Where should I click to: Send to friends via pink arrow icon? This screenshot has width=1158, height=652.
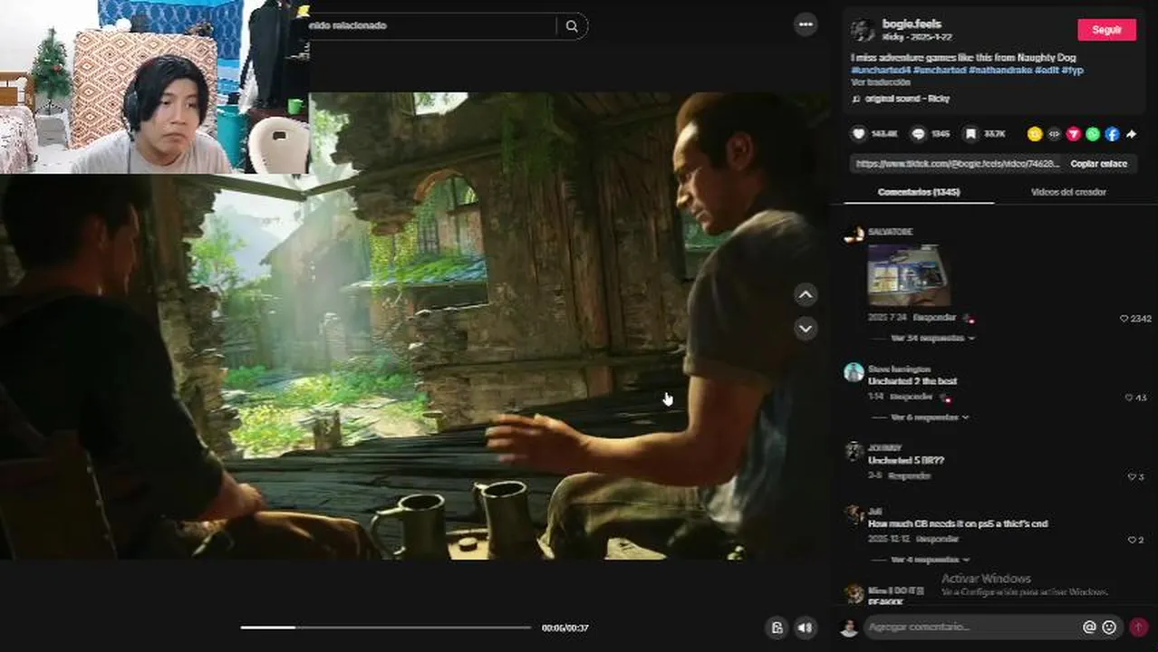tap(1073, 134)
